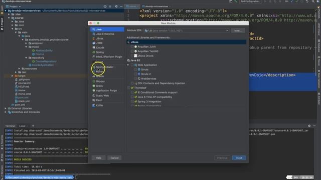Select the Static Web icon entry
321x180 pixels.
point(94,95)
